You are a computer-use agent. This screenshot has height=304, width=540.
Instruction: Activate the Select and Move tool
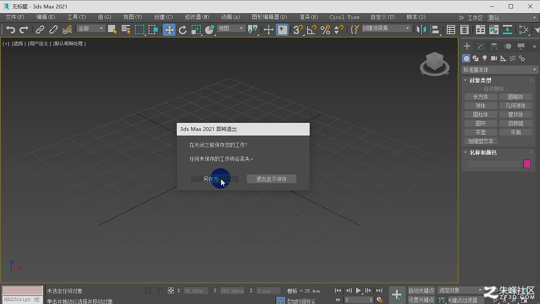click(169, 30)
